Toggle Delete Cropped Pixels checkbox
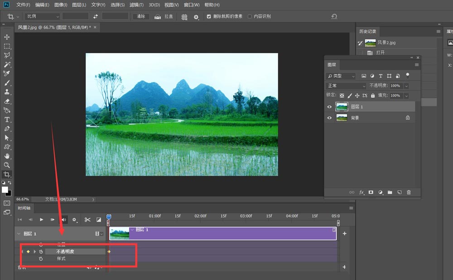This screenshot has height=280, width=453. coord(209,16)
